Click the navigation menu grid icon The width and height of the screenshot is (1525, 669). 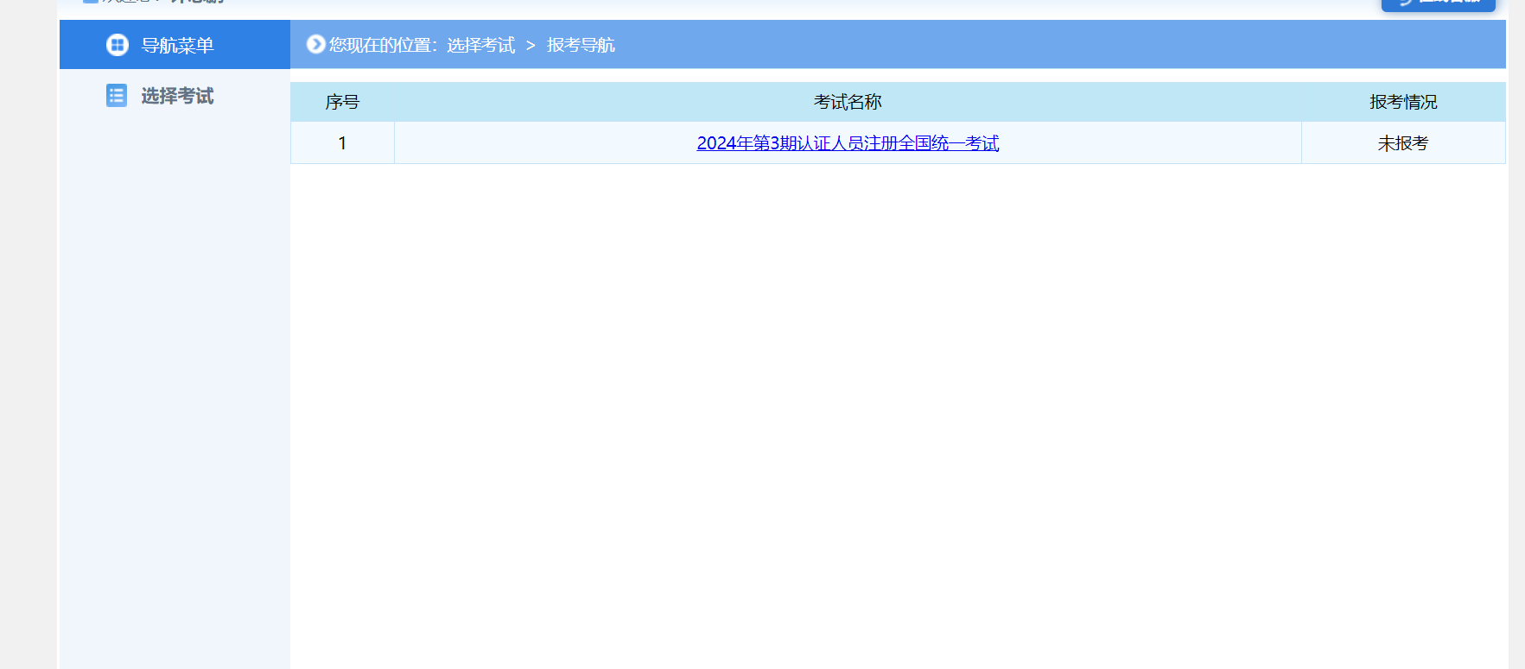click(x=118, y=45)
